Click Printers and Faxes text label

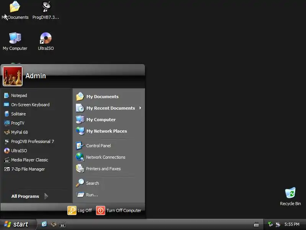(x=103, y=169)
